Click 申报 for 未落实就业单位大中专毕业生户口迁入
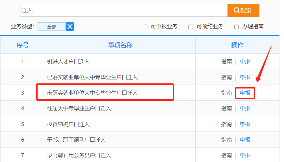Viewport: 284px width, 162px height. coord(245,93)
